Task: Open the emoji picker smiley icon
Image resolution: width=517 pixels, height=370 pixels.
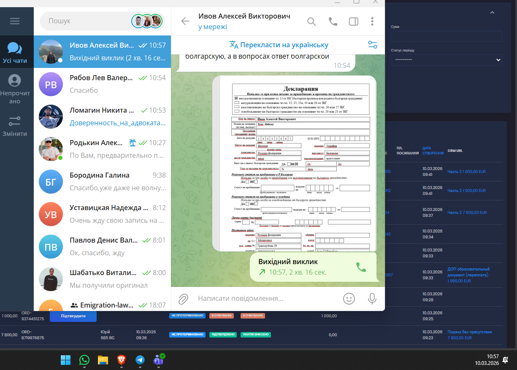Action: 349,299
